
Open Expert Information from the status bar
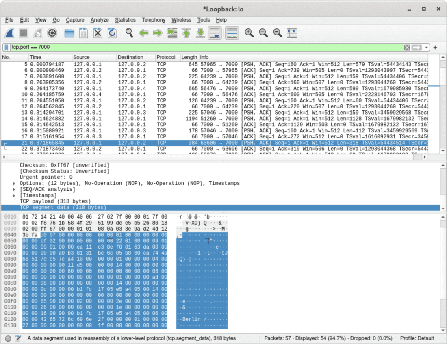coord(6,338)
